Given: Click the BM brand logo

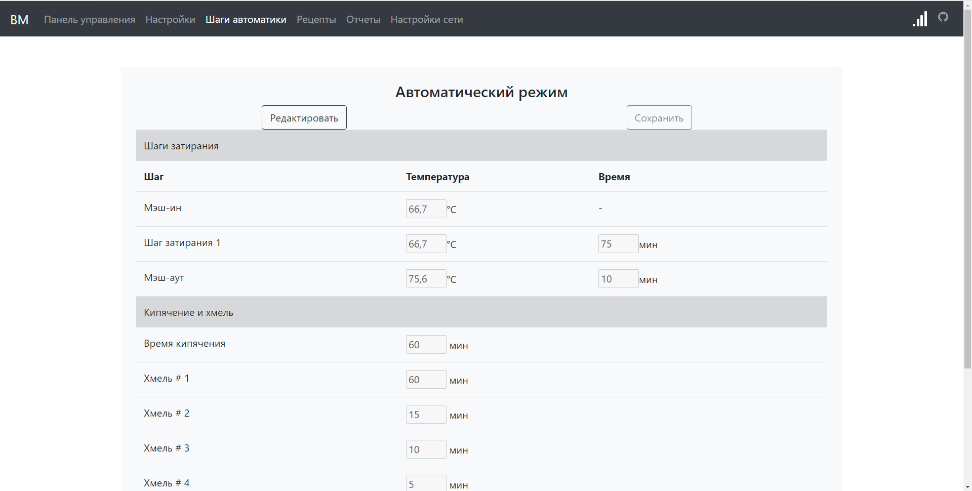Looking at the screenshot, I should [x=19, y=20].
